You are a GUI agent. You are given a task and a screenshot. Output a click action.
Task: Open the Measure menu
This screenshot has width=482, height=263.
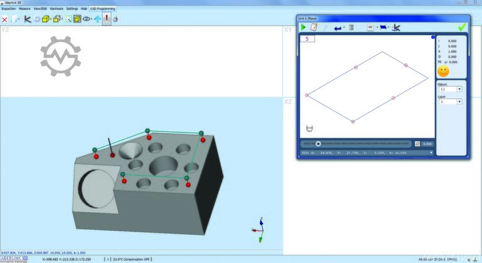coord(24,9)
